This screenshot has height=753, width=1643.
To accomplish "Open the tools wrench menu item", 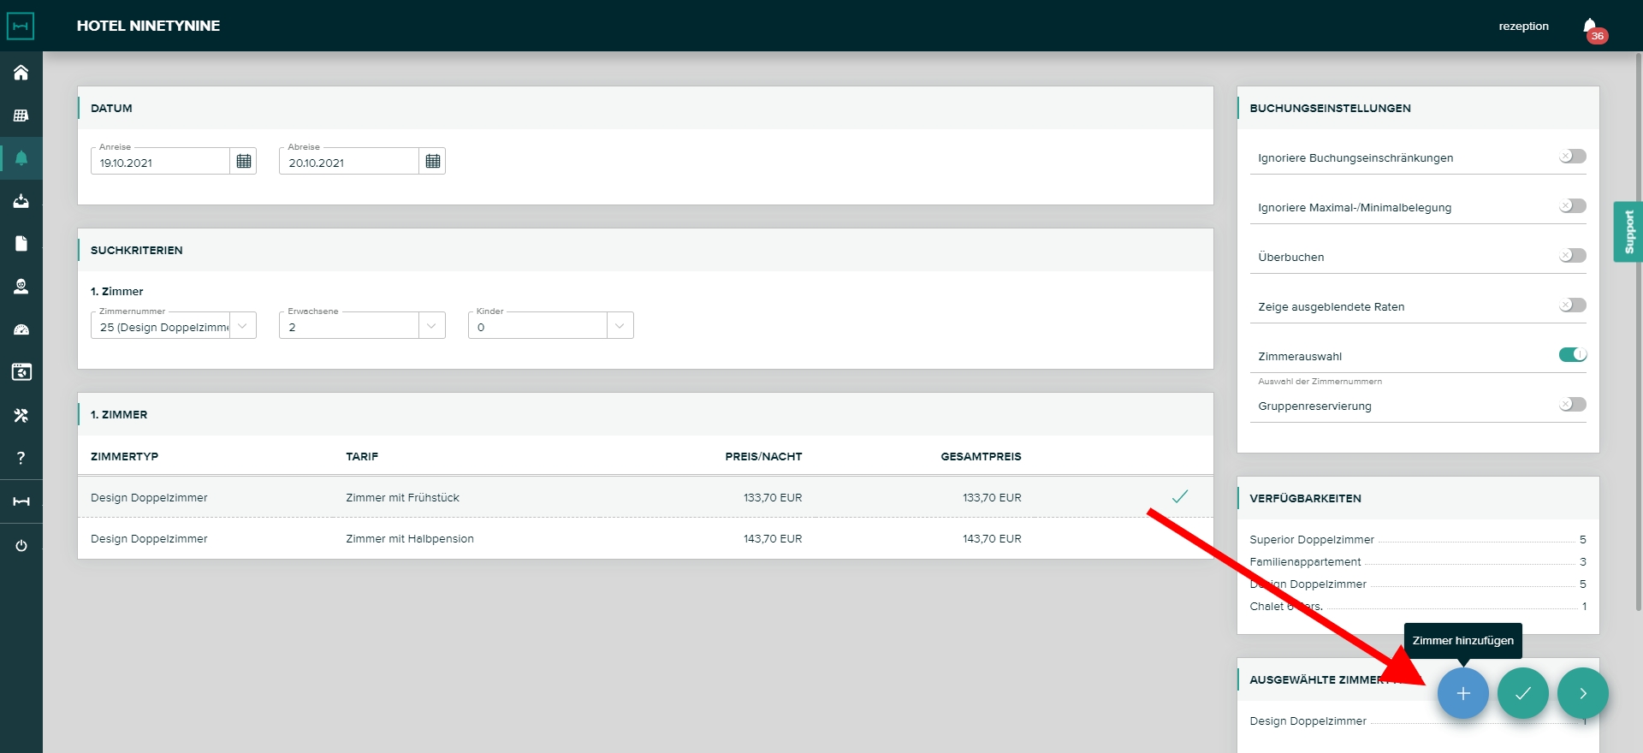I will pos(21,415).
